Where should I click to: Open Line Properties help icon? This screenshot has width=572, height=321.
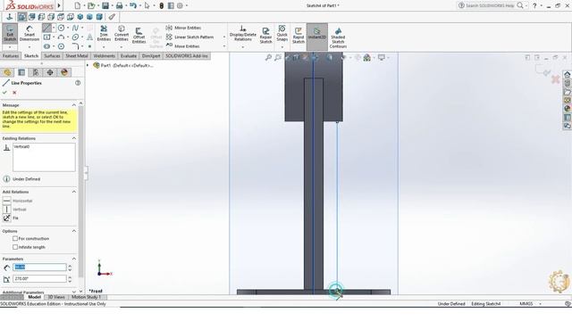pos(78,83)
